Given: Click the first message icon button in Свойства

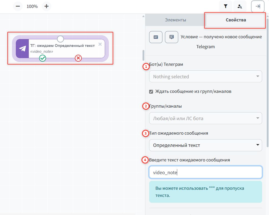Looking at the screenshot, I should (x=156, y=37).
